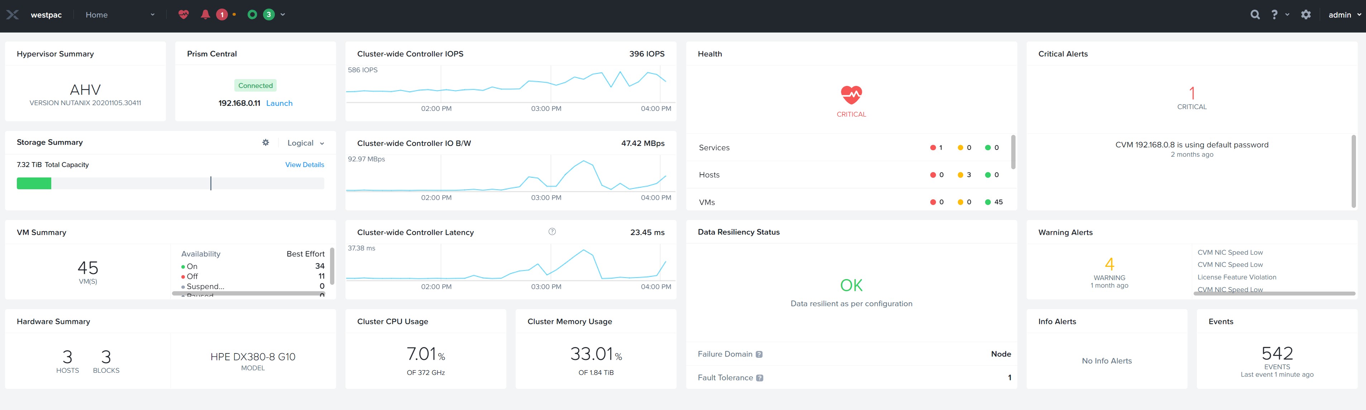The height and width of the screenshot is (410, 1366).
Task: Expand the tasks dropdown chevron
Action: coord(283,15)
